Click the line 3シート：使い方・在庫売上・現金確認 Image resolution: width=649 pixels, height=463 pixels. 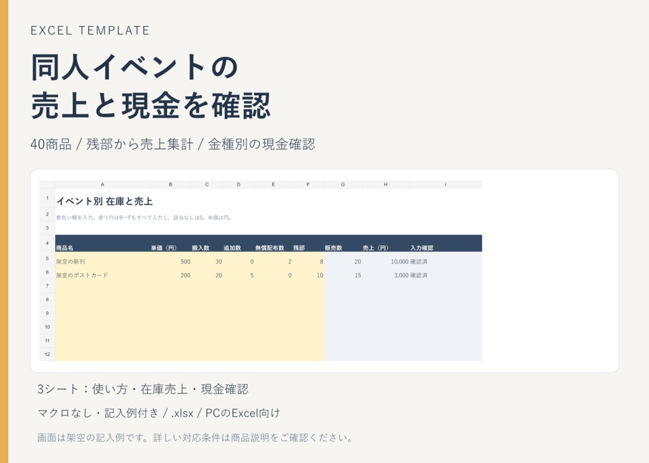point(143,389)
